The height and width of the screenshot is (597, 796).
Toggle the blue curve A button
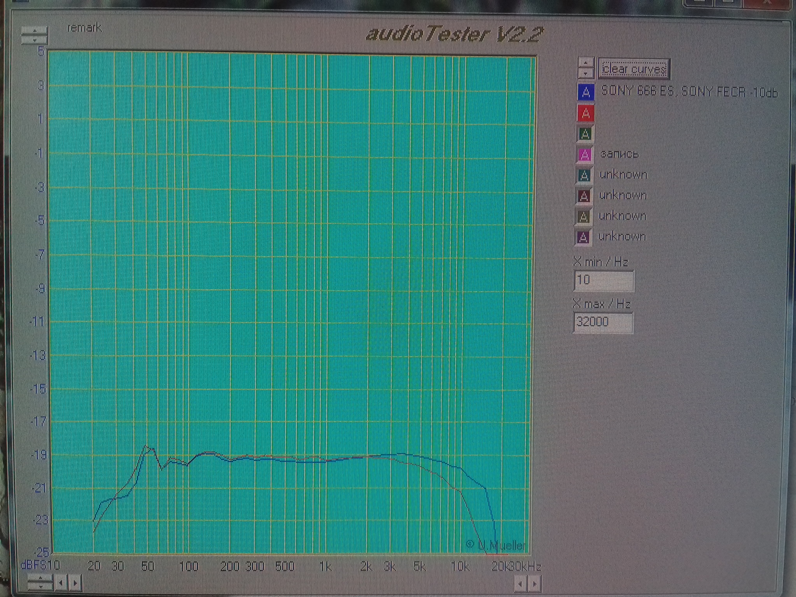click(x=586, y=93)
